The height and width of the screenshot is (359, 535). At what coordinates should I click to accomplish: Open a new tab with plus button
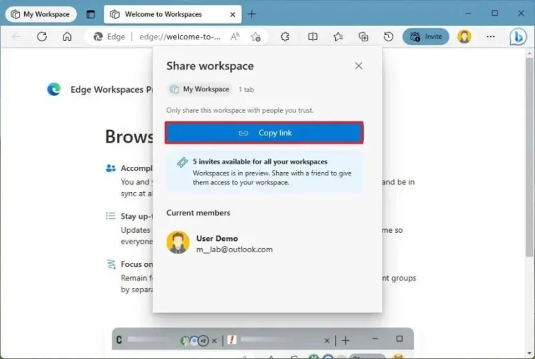251,14
